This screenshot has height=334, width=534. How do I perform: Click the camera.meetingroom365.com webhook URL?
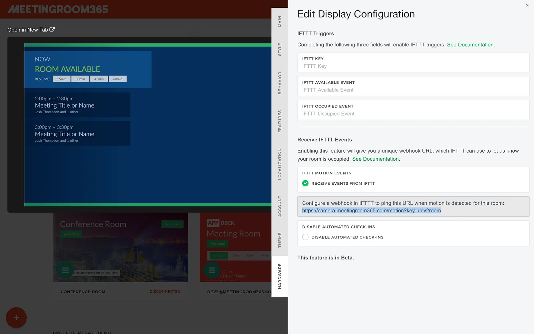371,210
